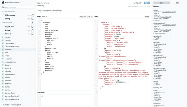Select the capsulesUpcoming query
This screenshot has width=187, height=107.
tap(12, 46)
